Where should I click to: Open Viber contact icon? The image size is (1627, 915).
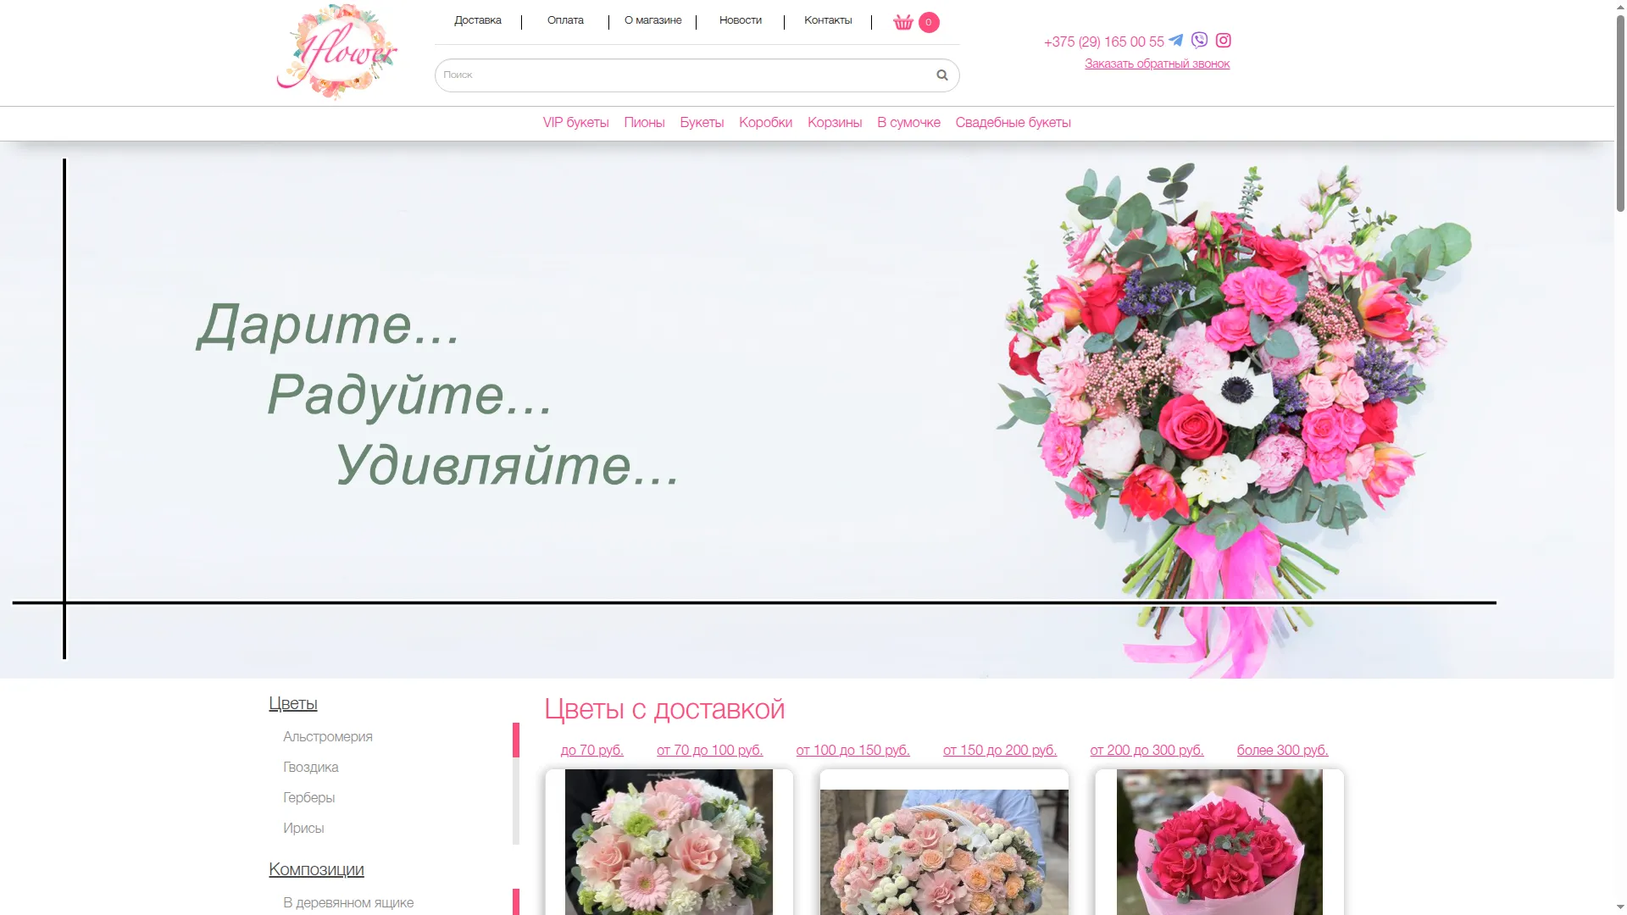coord(1199,40)
